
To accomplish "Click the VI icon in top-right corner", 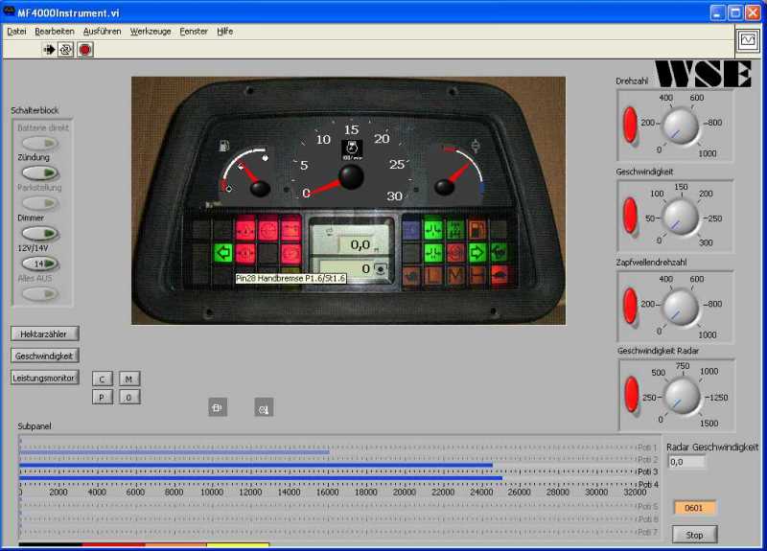I will coord(748,40).
